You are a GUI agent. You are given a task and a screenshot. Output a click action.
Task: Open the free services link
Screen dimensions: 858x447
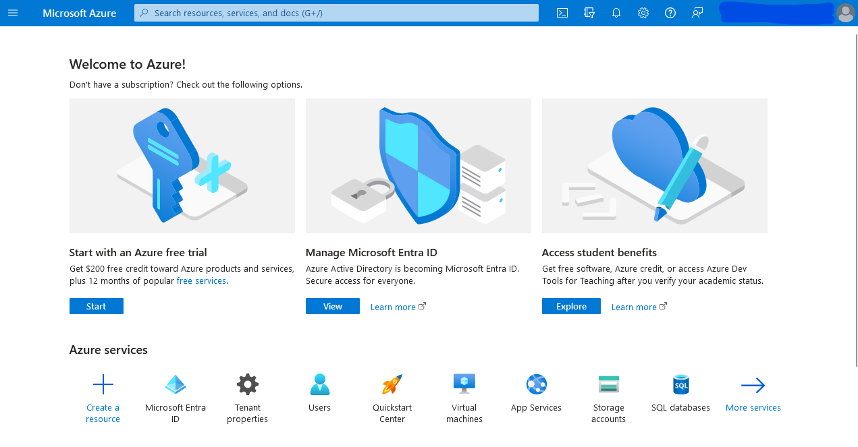coord(201,280)
